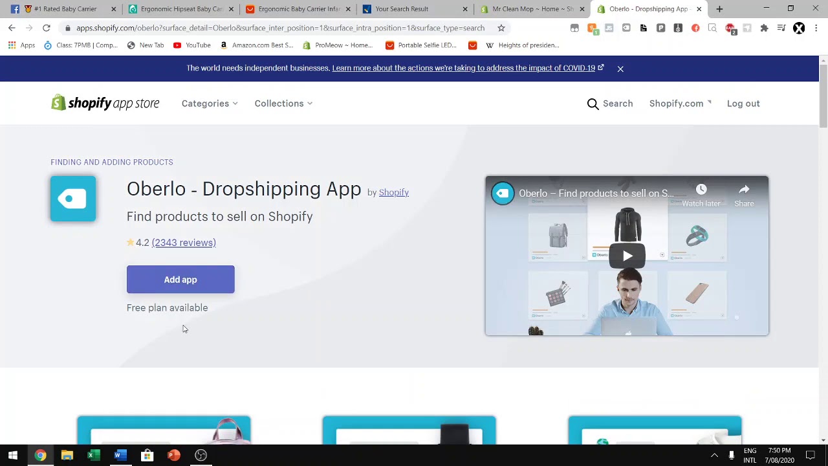Image resolution: width=828 pixels, height=466 pixels.
Task: Open OBS Studio from the taskbar
Action: 201,455
